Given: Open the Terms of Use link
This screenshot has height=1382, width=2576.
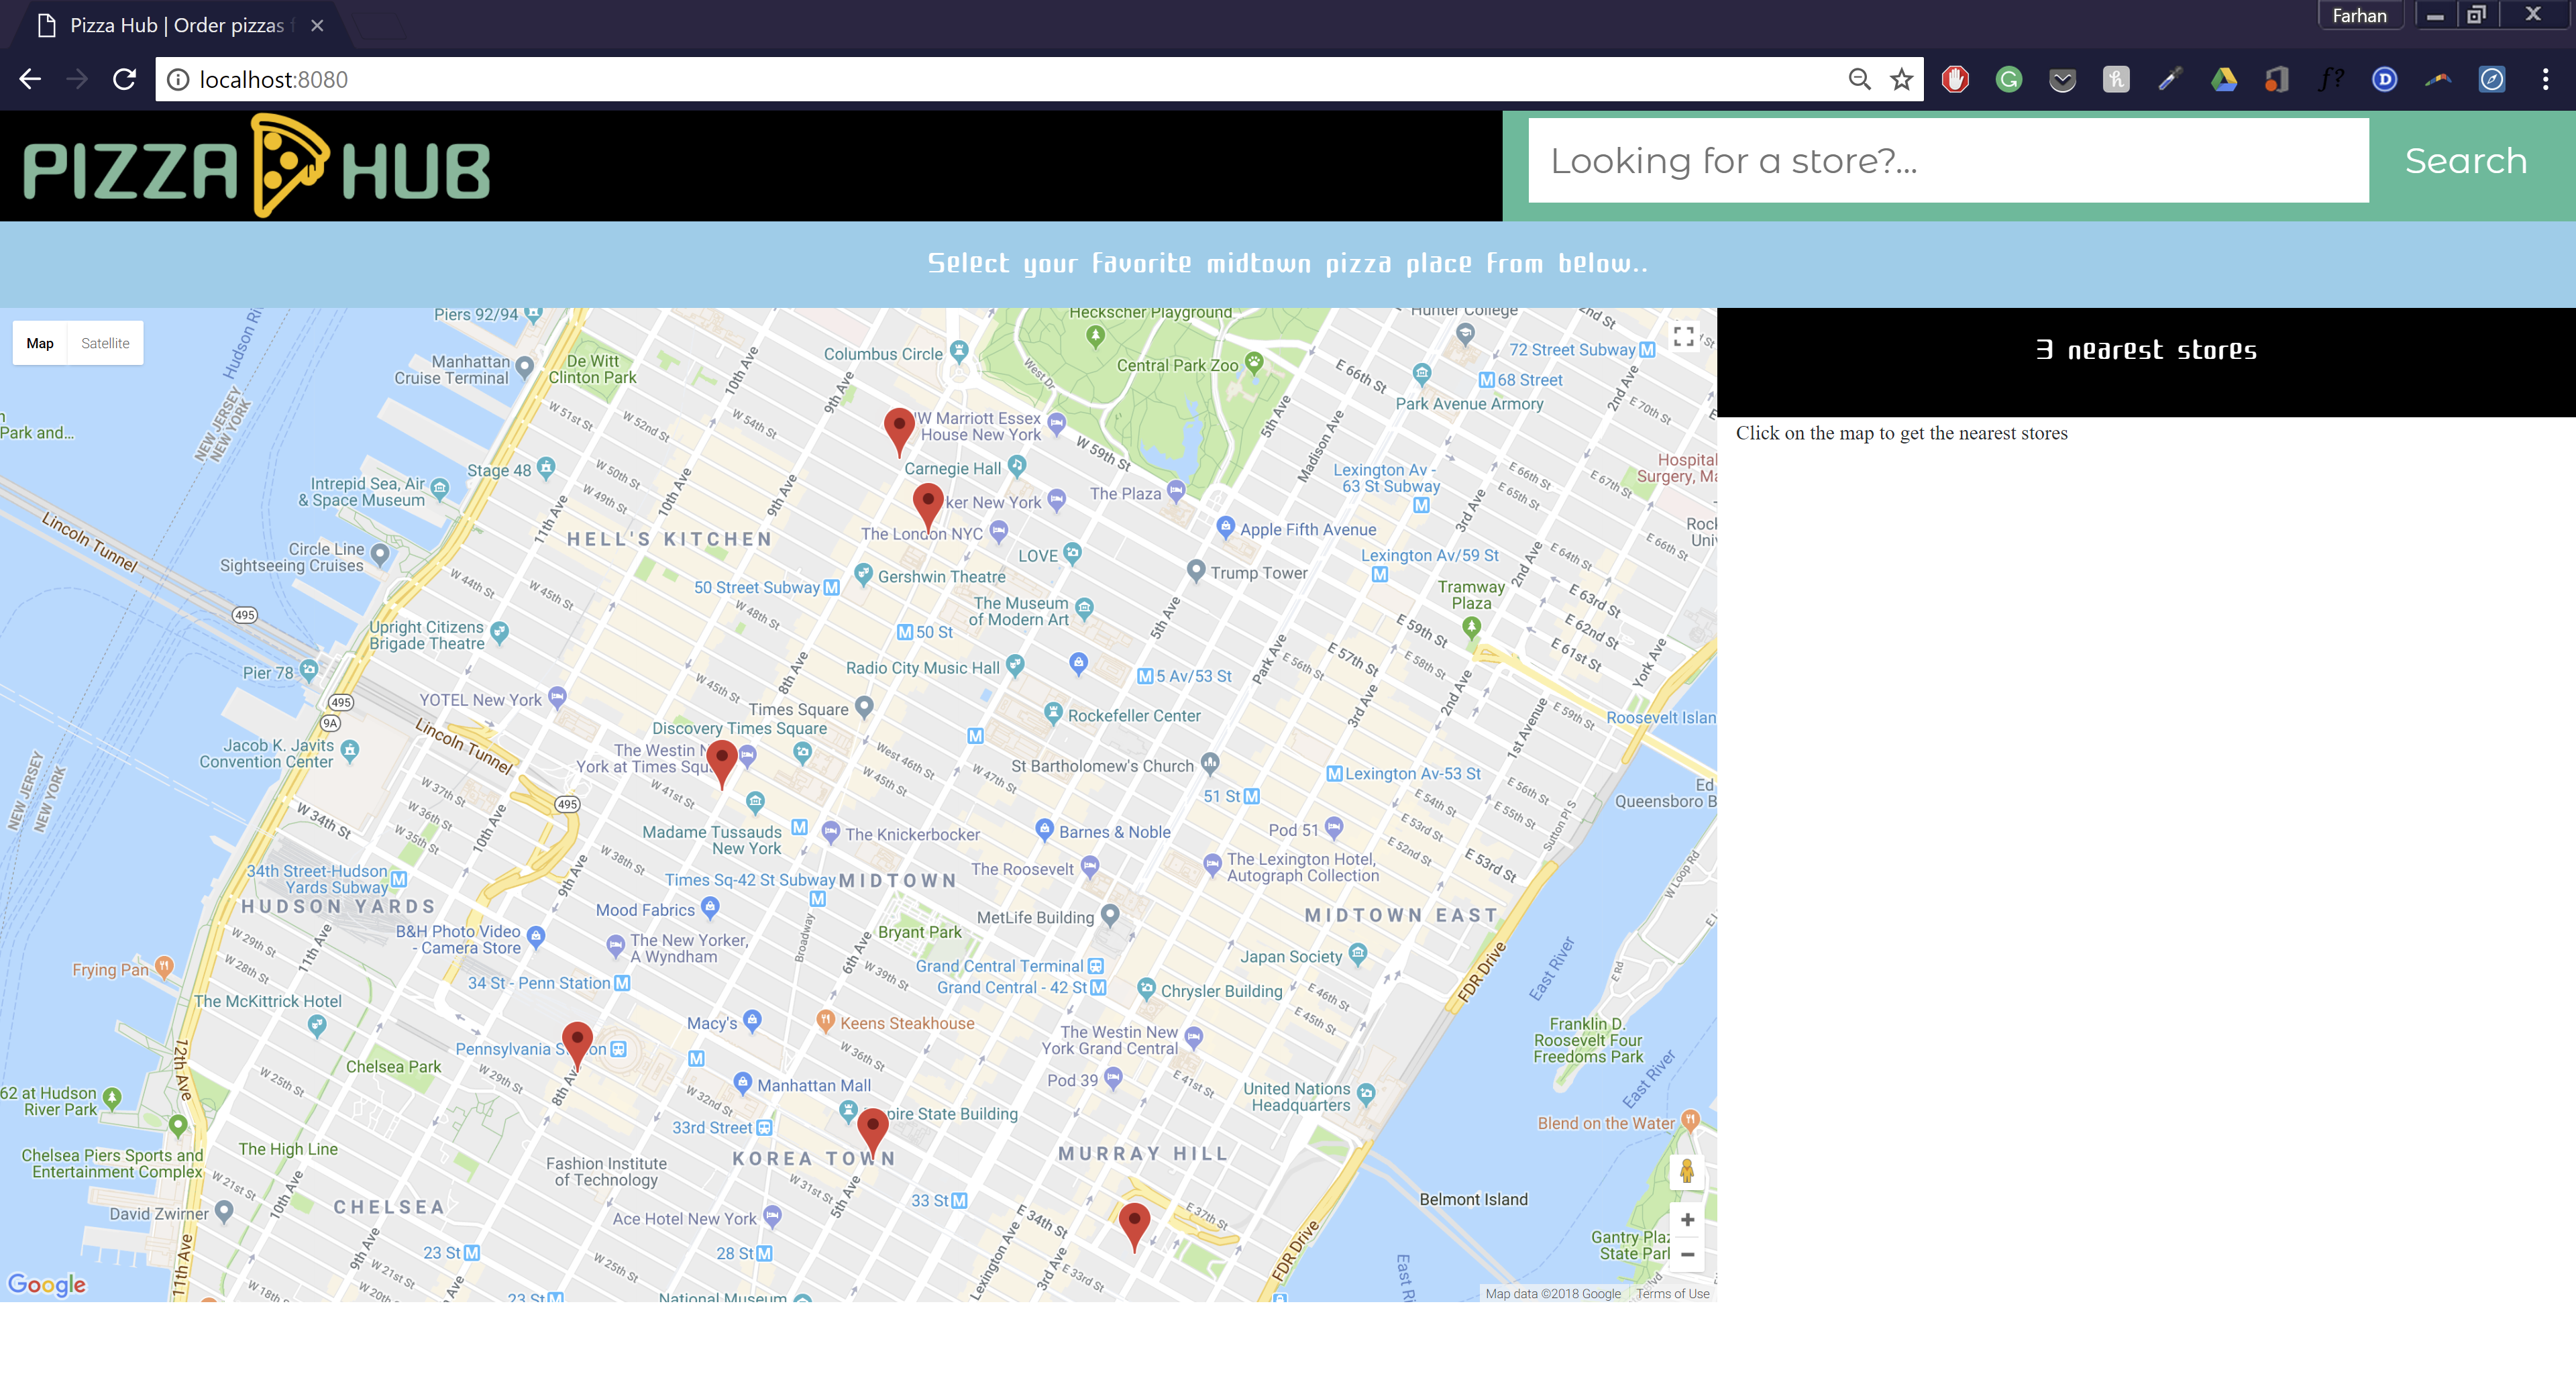Looking at the screenshot, I should [x=1672, y=1293].
